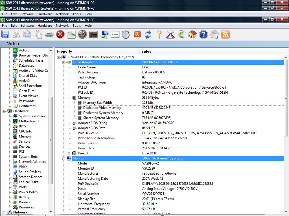Open the Hardware menu in the front window
This screenshot has width=289, height=216.
pos(45,26)
